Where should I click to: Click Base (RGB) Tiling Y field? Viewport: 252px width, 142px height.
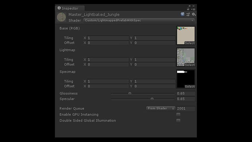pyautogui.click(x=155, y=38)
